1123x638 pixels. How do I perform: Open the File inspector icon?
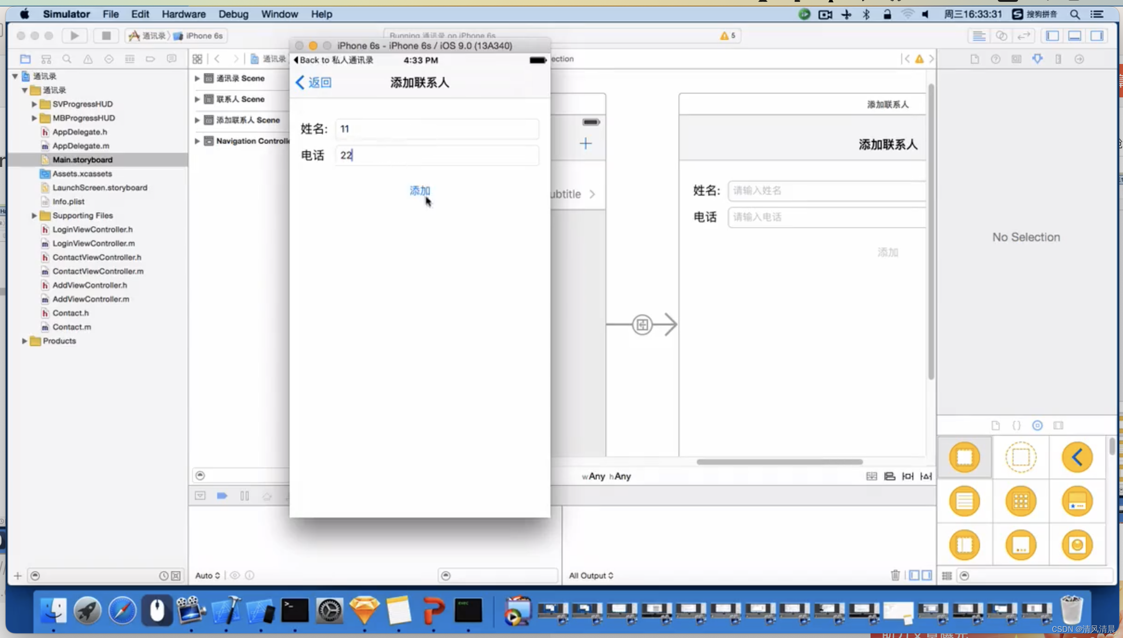click(975, 59)
